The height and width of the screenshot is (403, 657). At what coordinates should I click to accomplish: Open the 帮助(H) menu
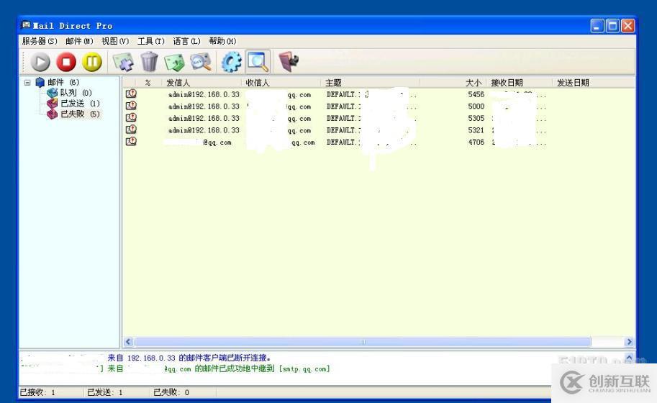pos(222,41)
